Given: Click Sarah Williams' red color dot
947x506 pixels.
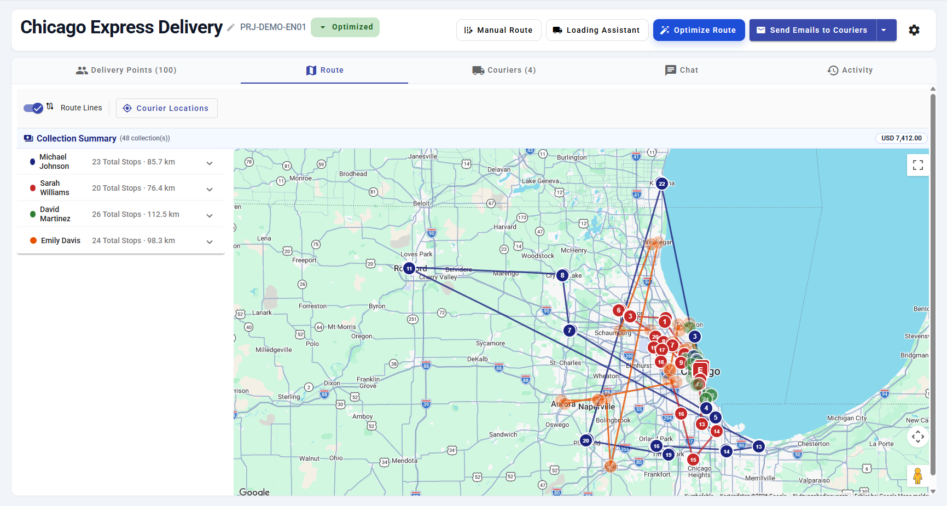Looking at the screenshot, I should pos(33,188).
